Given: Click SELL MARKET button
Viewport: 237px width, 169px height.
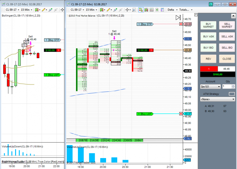Looking at the screenshot, I should point(227,25).
